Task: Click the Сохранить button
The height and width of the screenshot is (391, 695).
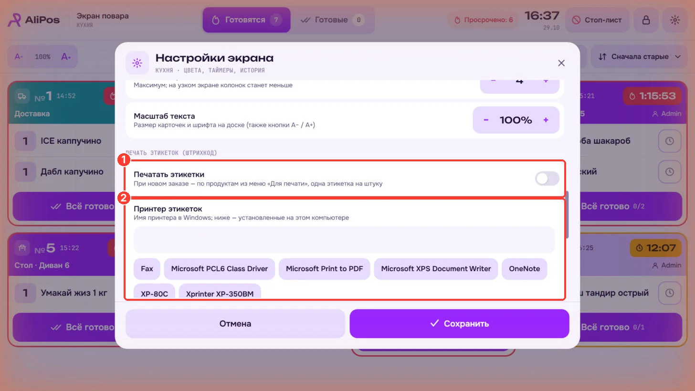Action: click(459, 324)
